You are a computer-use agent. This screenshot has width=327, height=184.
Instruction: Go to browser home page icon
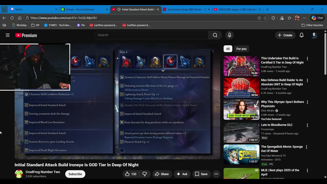tap(19, 18)
